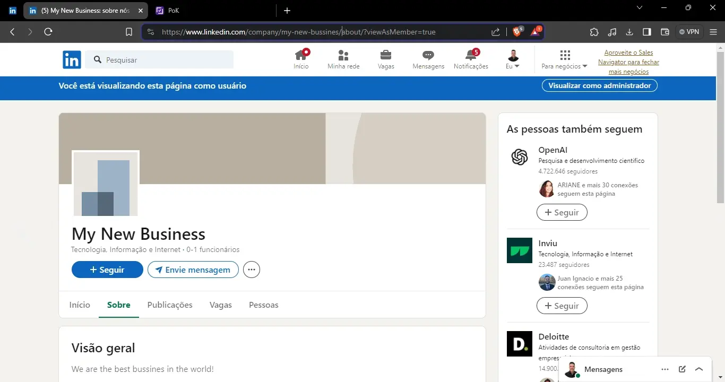The height and width of the screenshot is (382, 725).
Task: Follow Inviu with Seguir button
Action: point(562,306)
